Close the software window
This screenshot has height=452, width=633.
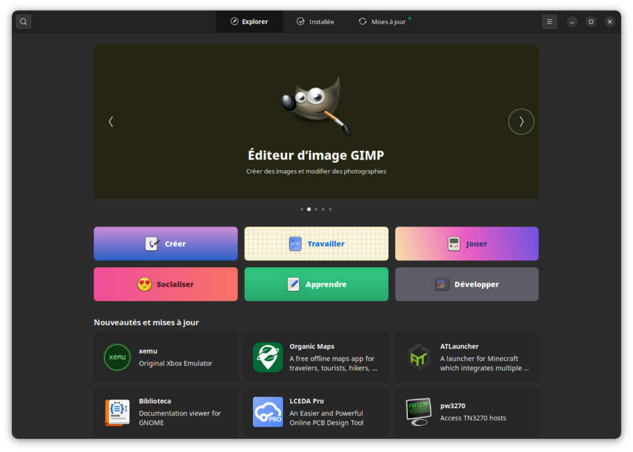[610, 22]
